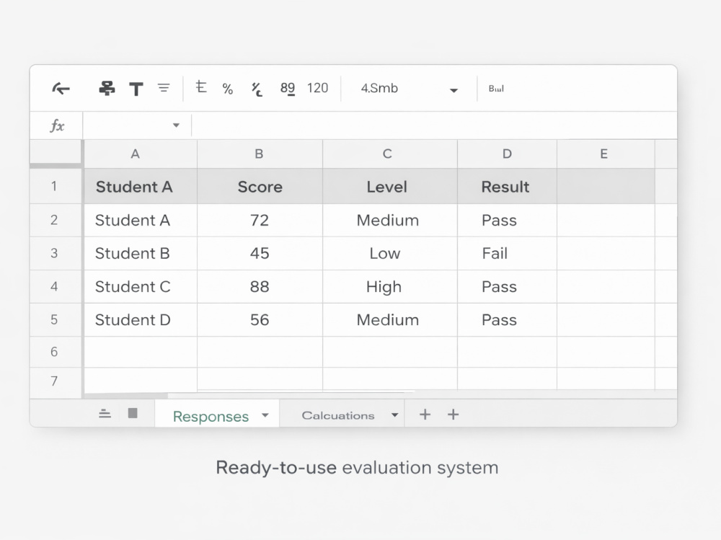The height and width of the screenshot is (540, 721).
Task: Click the currency format icon
Action: coord(201,87)
